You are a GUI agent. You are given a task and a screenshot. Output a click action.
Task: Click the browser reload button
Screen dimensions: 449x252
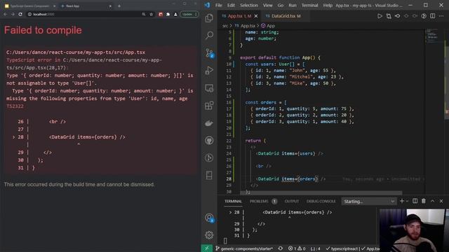20,14
